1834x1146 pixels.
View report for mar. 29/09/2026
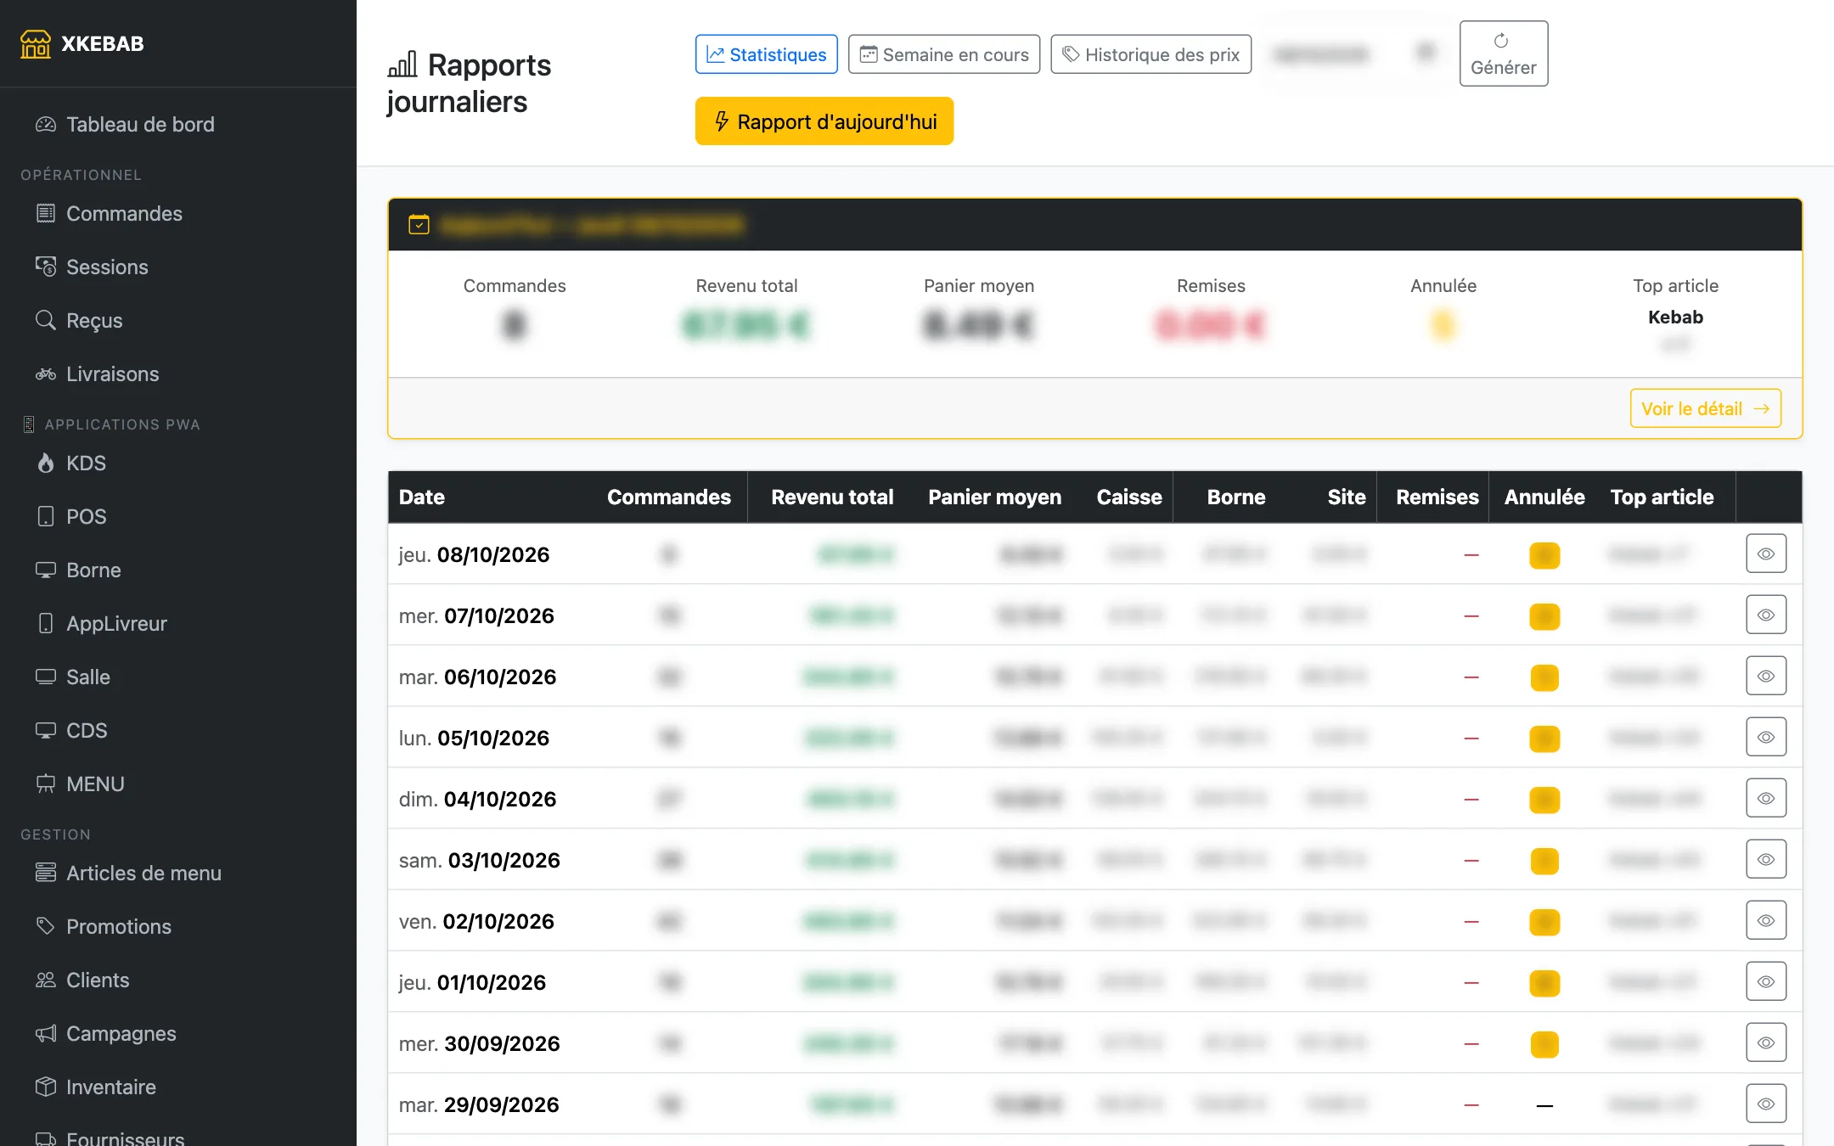[x=1766, y=1104]
